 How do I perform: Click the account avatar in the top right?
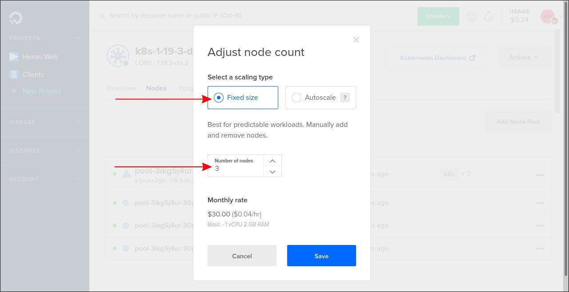tap(547, 16)
